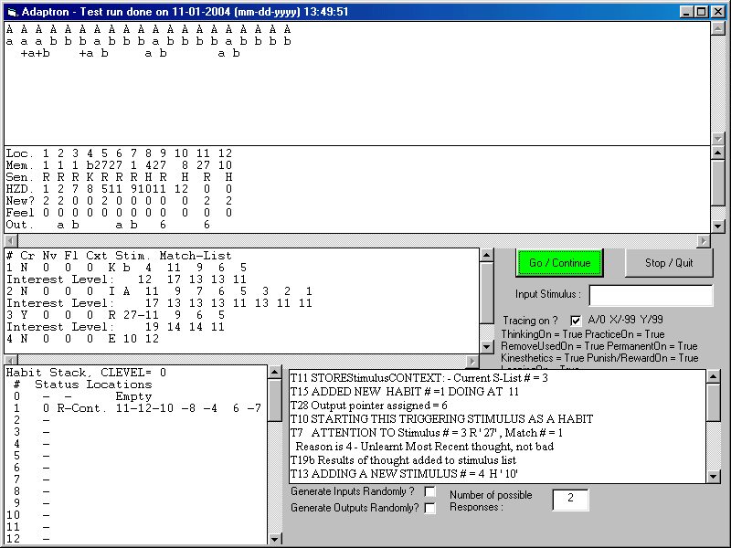Select the 'T15 ADDED NEW HABIT' trace line

click(x=404, y=392)
